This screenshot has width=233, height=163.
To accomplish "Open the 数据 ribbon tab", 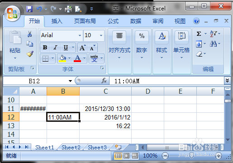I will click(x=136, y=21).
